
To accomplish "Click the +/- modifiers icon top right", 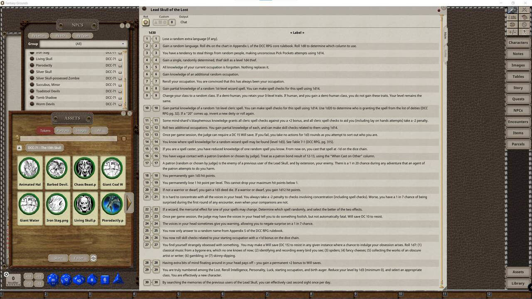I will coord(512,32).
